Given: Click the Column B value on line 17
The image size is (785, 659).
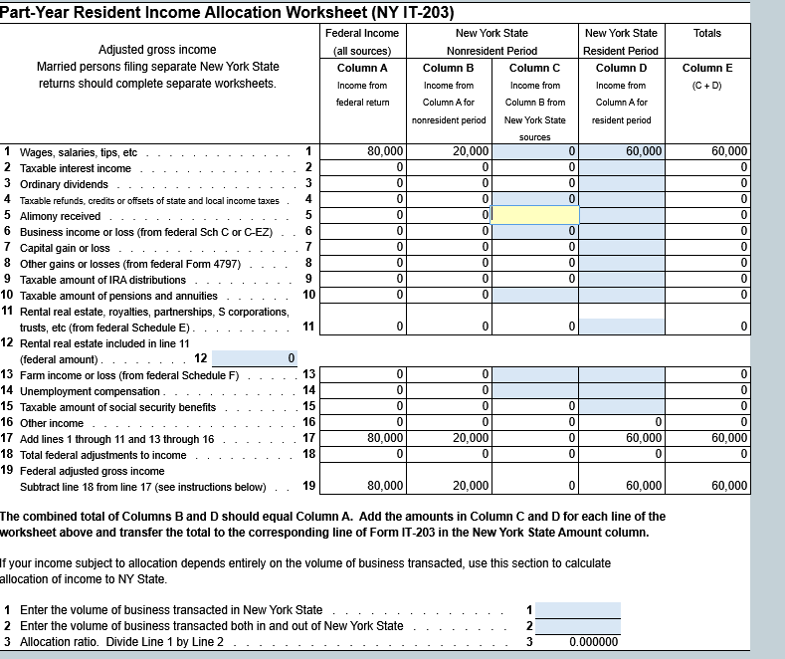Looking at the screenshot, I should coord(471,438).
